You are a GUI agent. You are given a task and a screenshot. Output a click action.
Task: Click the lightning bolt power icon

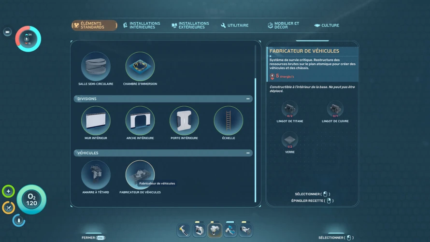(x=27, y=39)
